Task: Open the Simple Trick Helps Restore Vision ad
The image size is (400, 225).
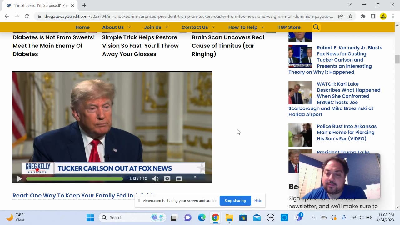Action: click(140, 46)
